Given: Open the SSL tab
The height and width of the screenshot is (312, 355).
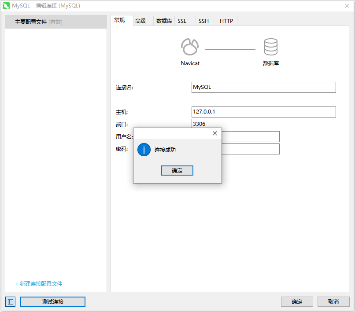Looking at the screenshot, I should [x=182, y=20].
